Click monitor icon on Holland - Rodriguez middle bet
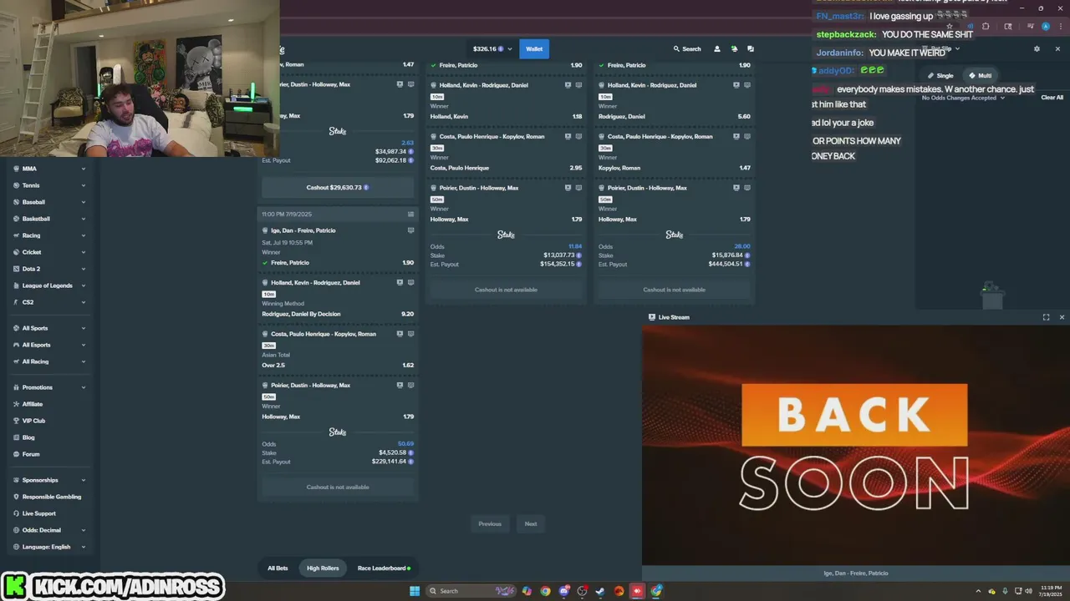The image size is (1070, 601). (x=578, y=85)
